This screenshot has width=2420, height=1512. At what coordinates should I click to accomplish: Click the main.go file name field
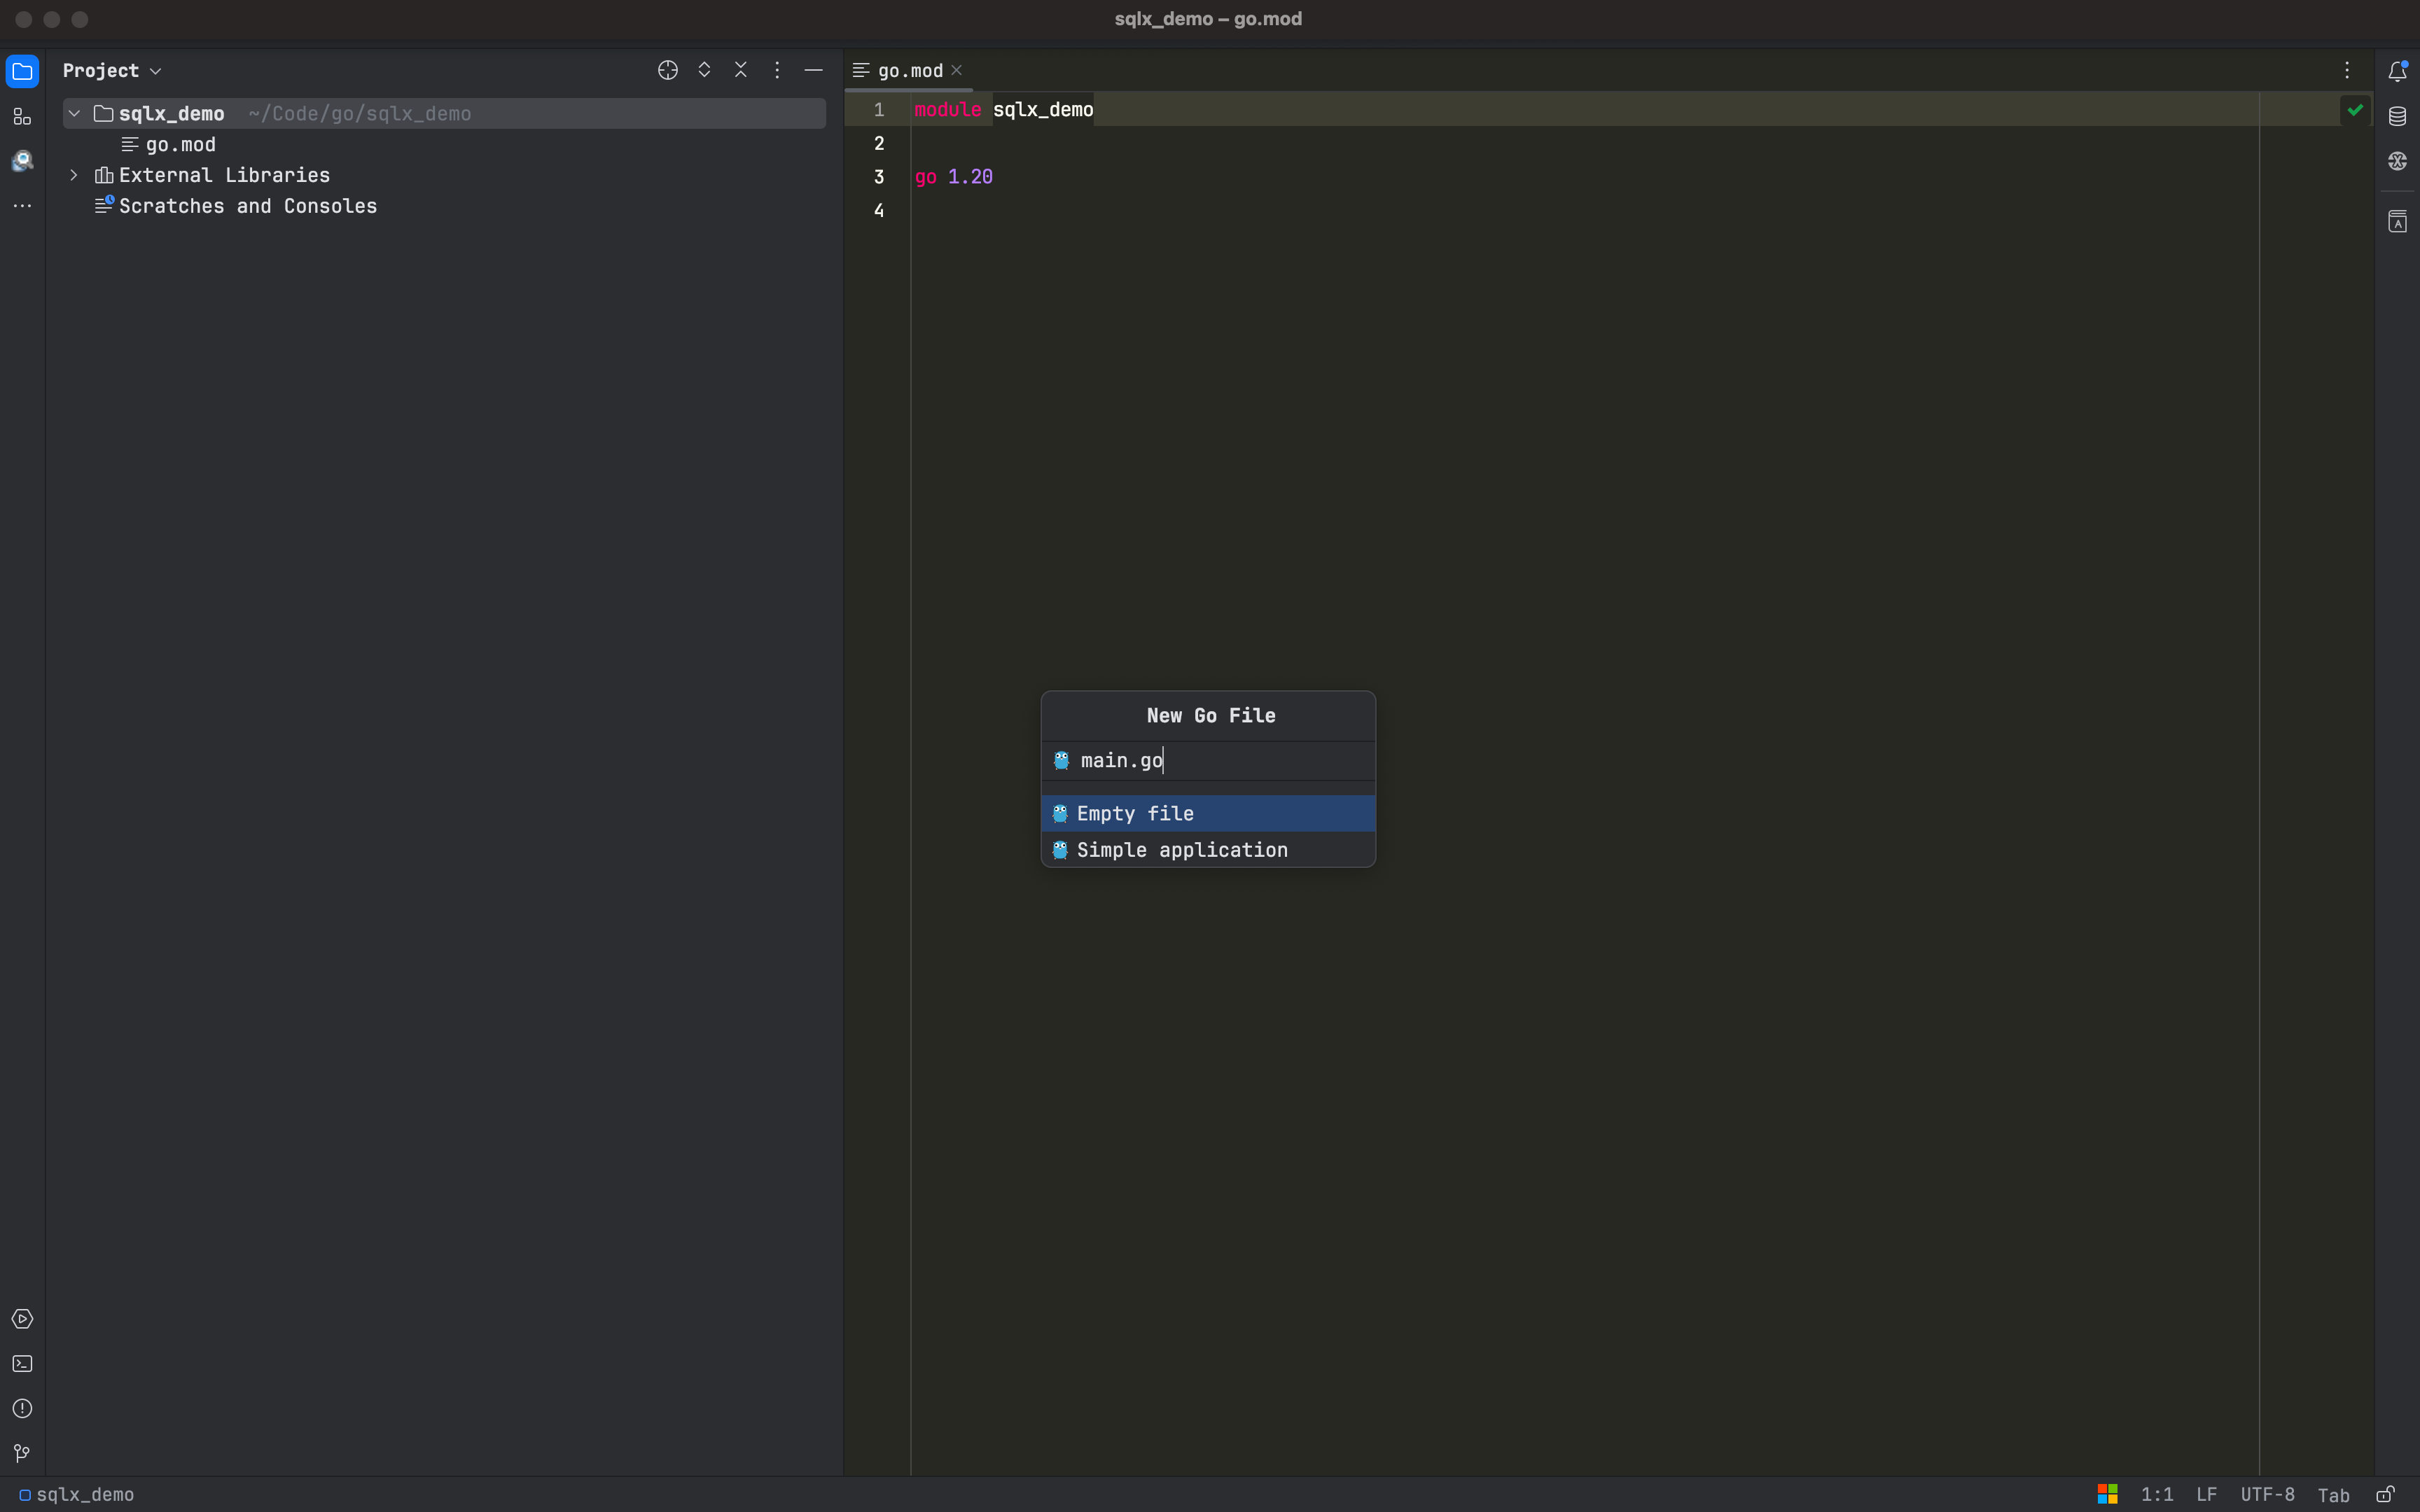pos(1220,761)
